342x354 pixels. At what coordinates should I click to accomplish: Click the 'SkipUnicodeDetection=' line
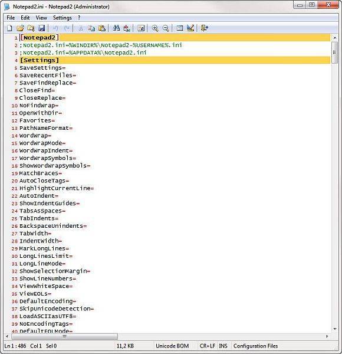pyautogui.click(x=57, y=309)
